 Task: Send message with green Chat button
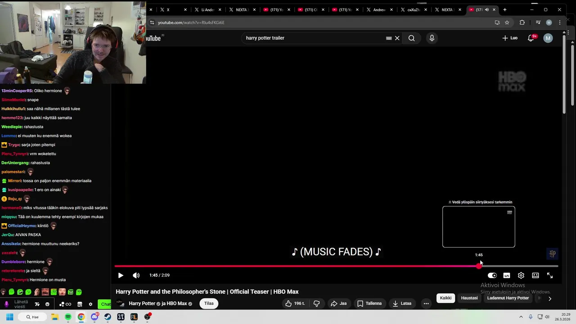(x=105, y=304)
